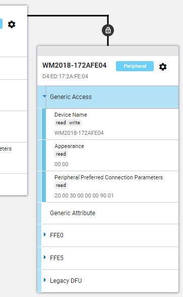
Task: Open the gear icon on left adapter panel
Action: coord(12,24)
